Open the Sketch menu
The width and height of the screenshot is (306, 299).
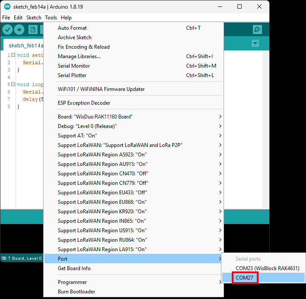(x=34, y=18)
